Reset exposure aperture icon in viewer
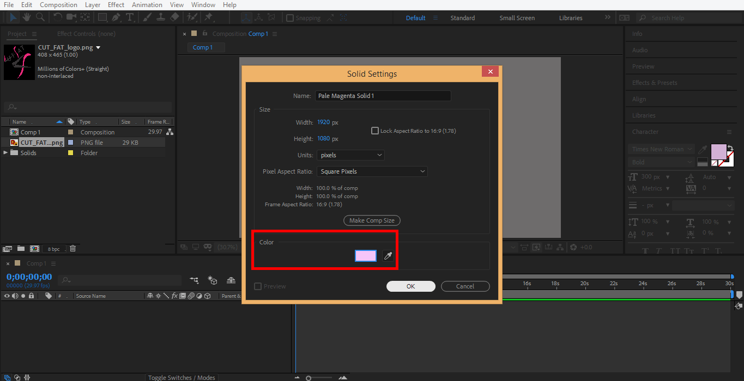Viewport: 744px width, 381px height. (573, 247)
